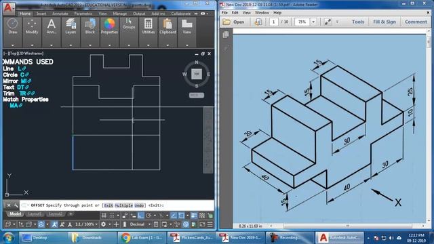The image size is (434, 244).
Task: Toggle ortho mode in status bar
Action: (x=141, y=216)
